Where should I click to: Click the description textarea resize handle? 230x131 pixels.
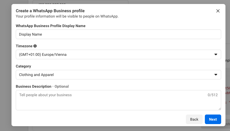point(220,109)
